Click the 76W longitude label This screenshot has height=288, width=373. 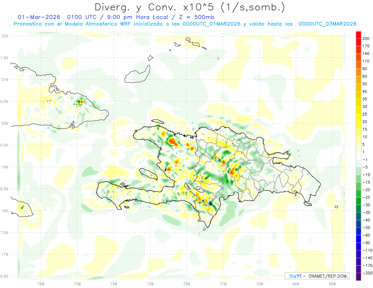click(41, 284)
